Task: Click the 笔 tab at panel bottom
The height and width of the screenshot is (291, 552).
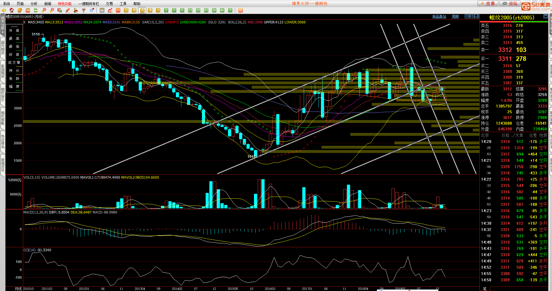Action: [485, 289]
